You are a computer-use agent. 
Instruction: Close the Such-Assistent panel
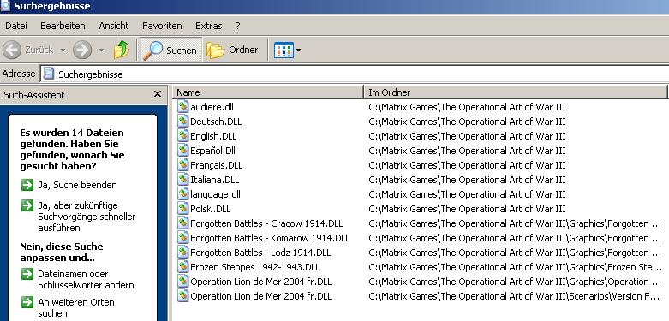click(x=158, y=94)
